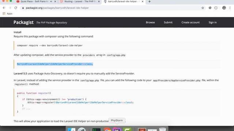Open Chrome's three-dot menu
The height and width of the screenshot is (131, 234).
[230, 8]
